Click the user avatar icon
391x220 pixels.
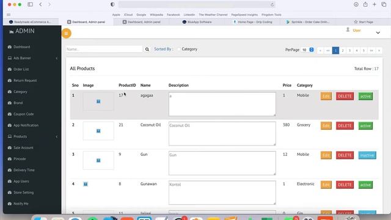pyautogui.click(x=348, y=30)
